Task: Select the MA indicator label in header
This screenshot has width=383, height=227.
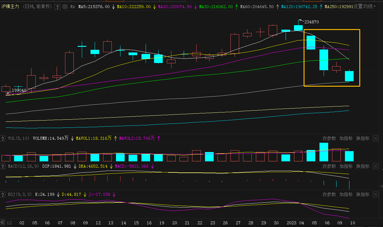Action: (x=73, y=7)
